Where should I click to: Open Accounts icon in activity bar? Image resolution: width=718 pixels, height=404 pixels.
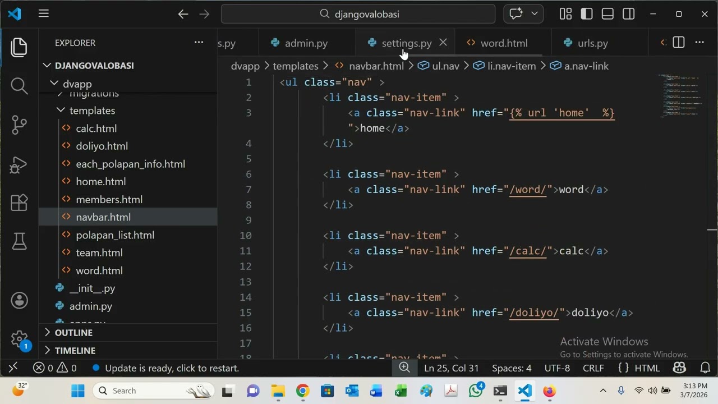[x=19, y=300]
